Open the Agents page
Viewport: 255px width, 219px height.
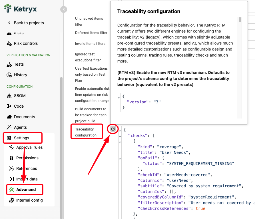pos(20,127)
